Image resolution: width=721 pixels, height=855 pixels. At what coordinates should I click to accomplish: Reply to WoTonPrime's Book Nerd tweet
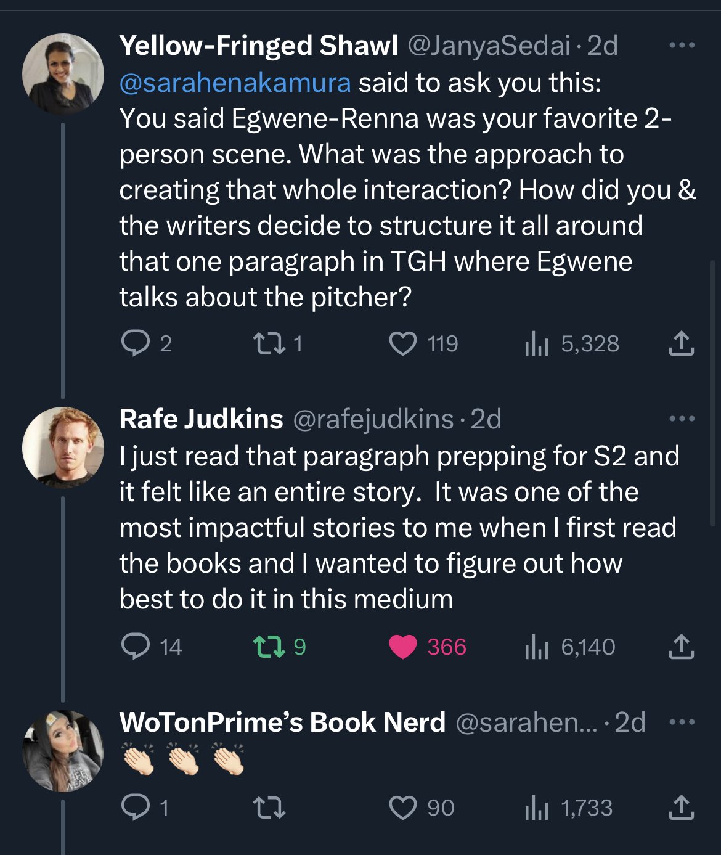point(135,808)
